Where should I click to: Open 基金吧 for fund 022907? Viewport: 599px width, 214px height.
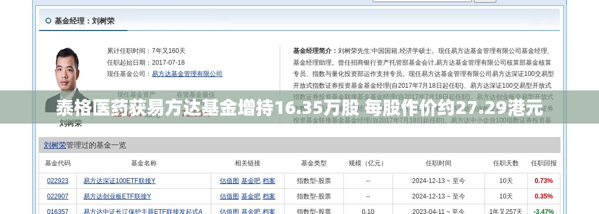point(251,196)
